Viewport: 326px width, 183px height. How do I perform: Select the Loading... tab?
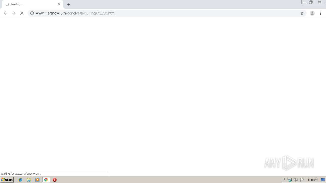point(33,4)
